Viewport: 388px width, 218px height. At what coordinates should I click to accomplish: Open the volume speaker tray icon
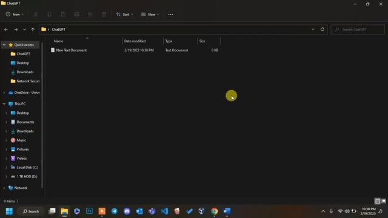[347, 211]
